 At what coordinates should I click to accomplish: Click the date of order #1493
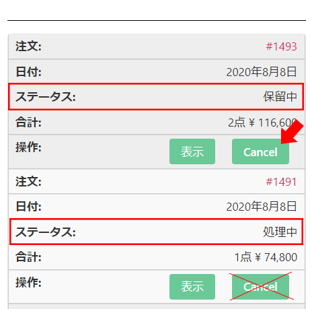click(x=262, y=72)
